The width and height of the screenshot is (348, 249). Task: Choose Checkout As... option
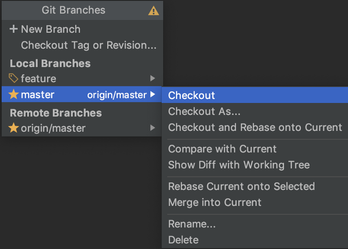(x=204, y=111)
